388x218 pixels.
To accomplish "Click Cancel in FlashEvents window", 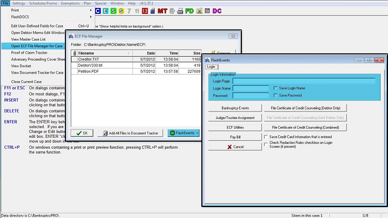I will tap(235, 147).
